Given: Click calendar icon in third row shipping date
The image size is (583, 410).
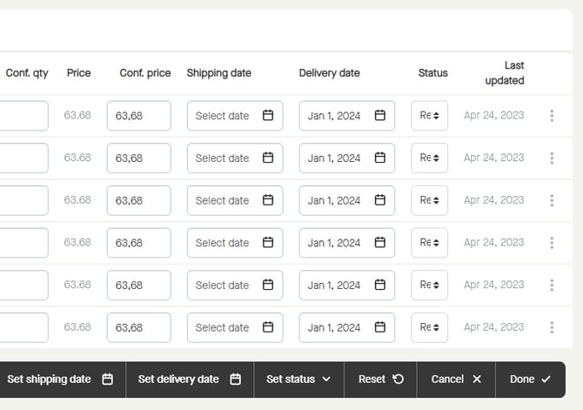Looking at the screenshot, I should (x=268, y=200).
